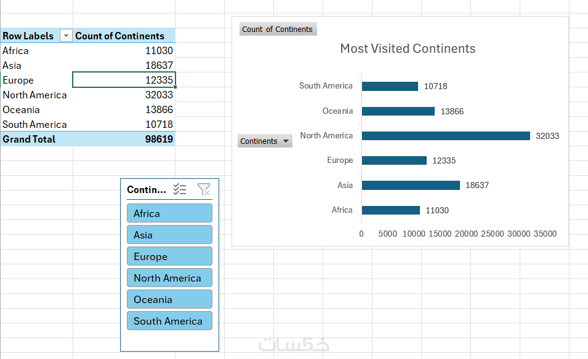Filter slicer by Europe
The image size is (588, 359).
[x=169, y=256]
